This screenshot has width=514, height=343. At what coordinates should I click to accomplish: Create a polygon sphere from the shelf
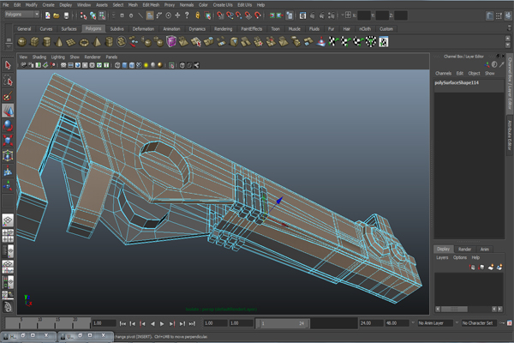point(21,42)
